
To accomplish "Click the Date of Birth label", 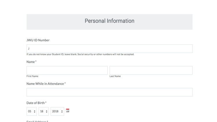I will [x=36, y=103].
